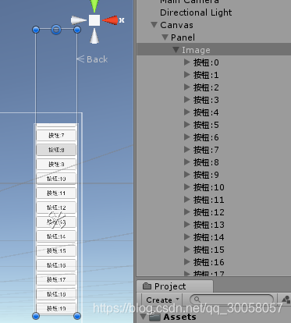The width and height of the screenshot is (291, 323).
Task: Click the top-right blue rect handle
Action: [77, 30]
